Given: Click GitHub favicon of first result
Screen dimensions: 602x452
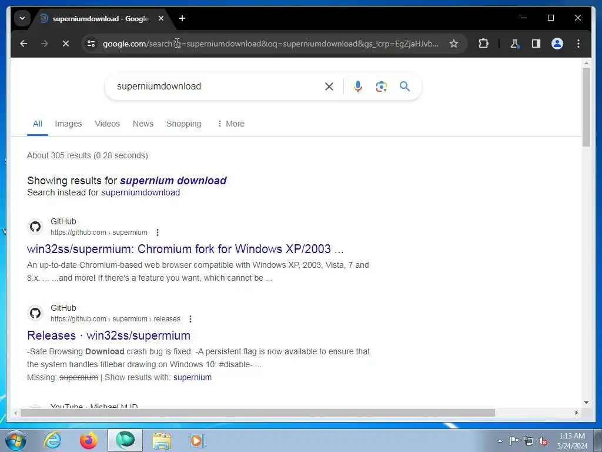Looking at the screenshot, I should tap(35, 227).
